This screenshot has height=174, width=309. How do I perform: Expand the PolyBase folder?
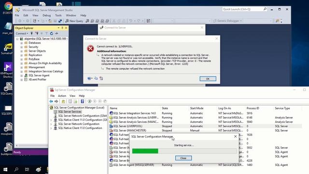pyautogui.click(x=21, y=59)
